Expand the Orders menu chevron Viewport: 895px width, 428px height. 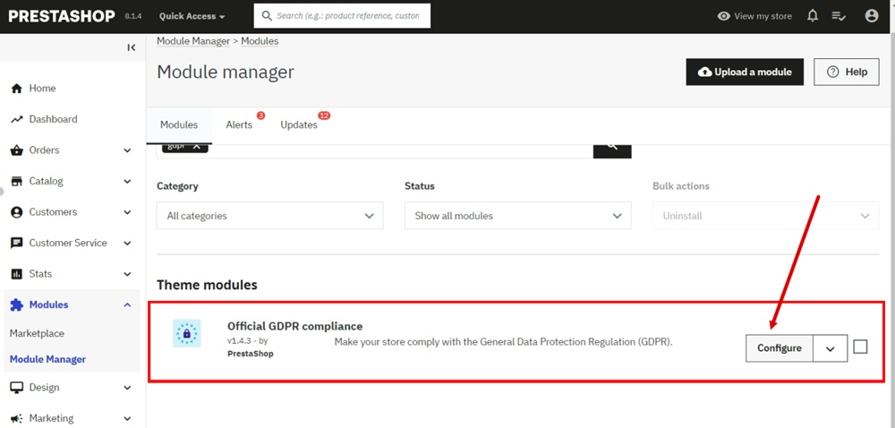[x=127, y=150]
